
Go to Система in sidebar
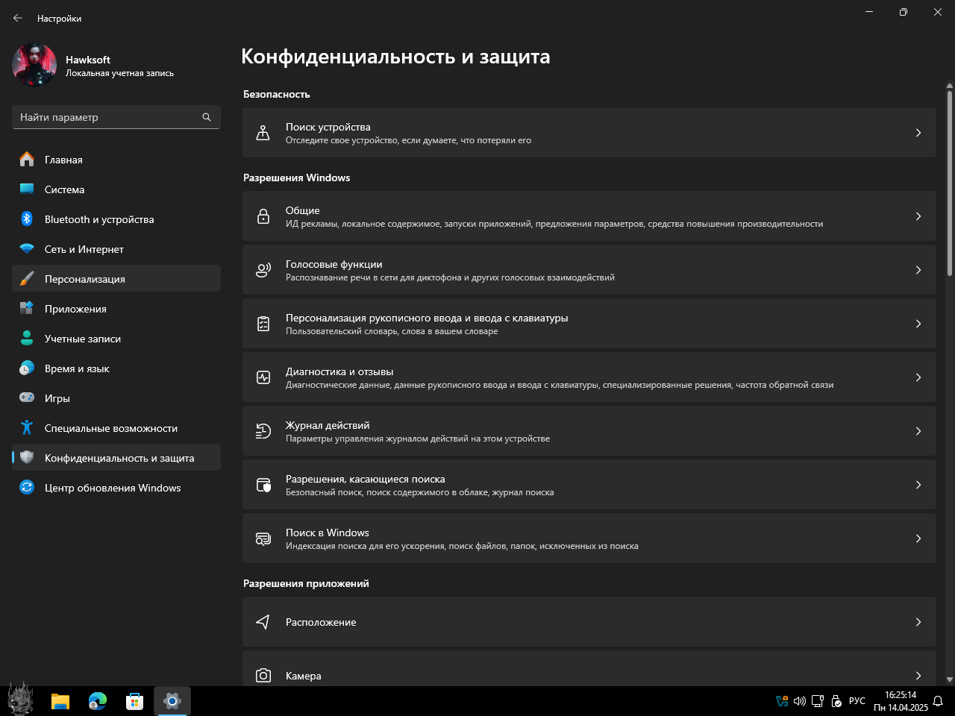[64, 189]
